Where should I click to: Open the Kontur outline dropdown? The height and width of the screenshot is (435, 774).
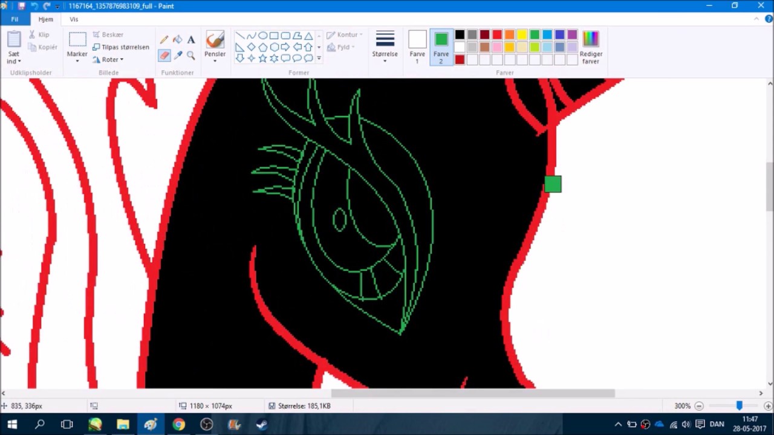point(345,35)
